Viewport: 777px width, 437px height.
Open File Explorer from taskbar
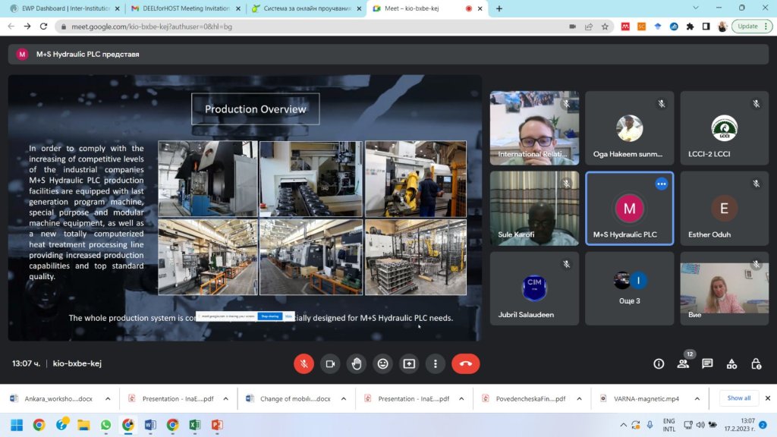[83, 425]
